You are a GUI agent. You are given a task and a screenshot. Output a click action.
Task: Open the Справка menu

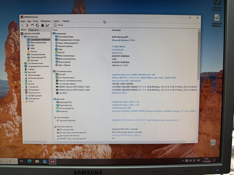(x=65, y=21)
